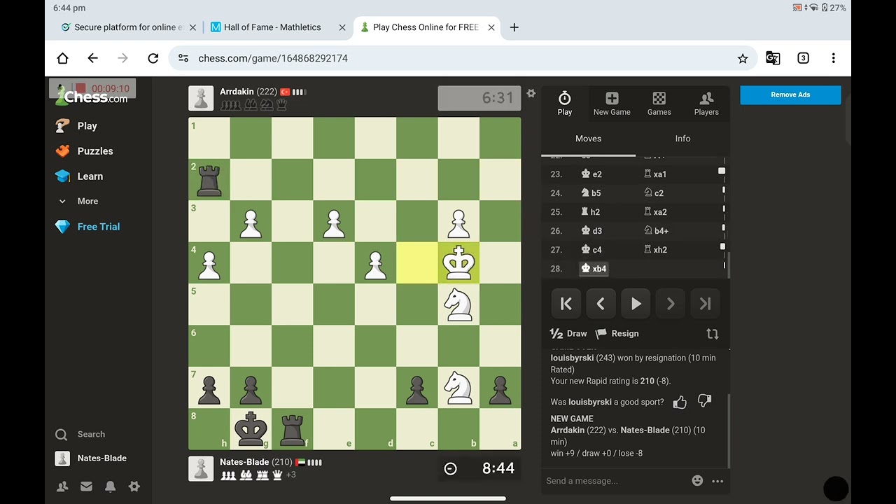Select the Games tab
This screenshot has height=504, width=896.
point(659,104)
